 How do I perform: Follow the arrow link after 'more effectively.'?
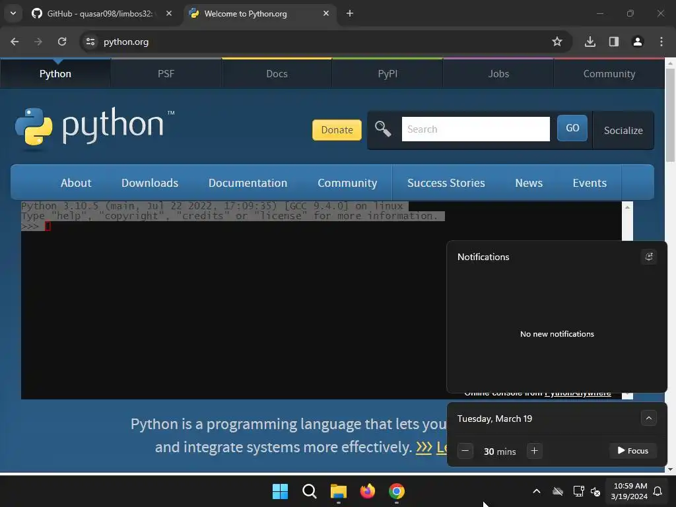tap(424, 447)
